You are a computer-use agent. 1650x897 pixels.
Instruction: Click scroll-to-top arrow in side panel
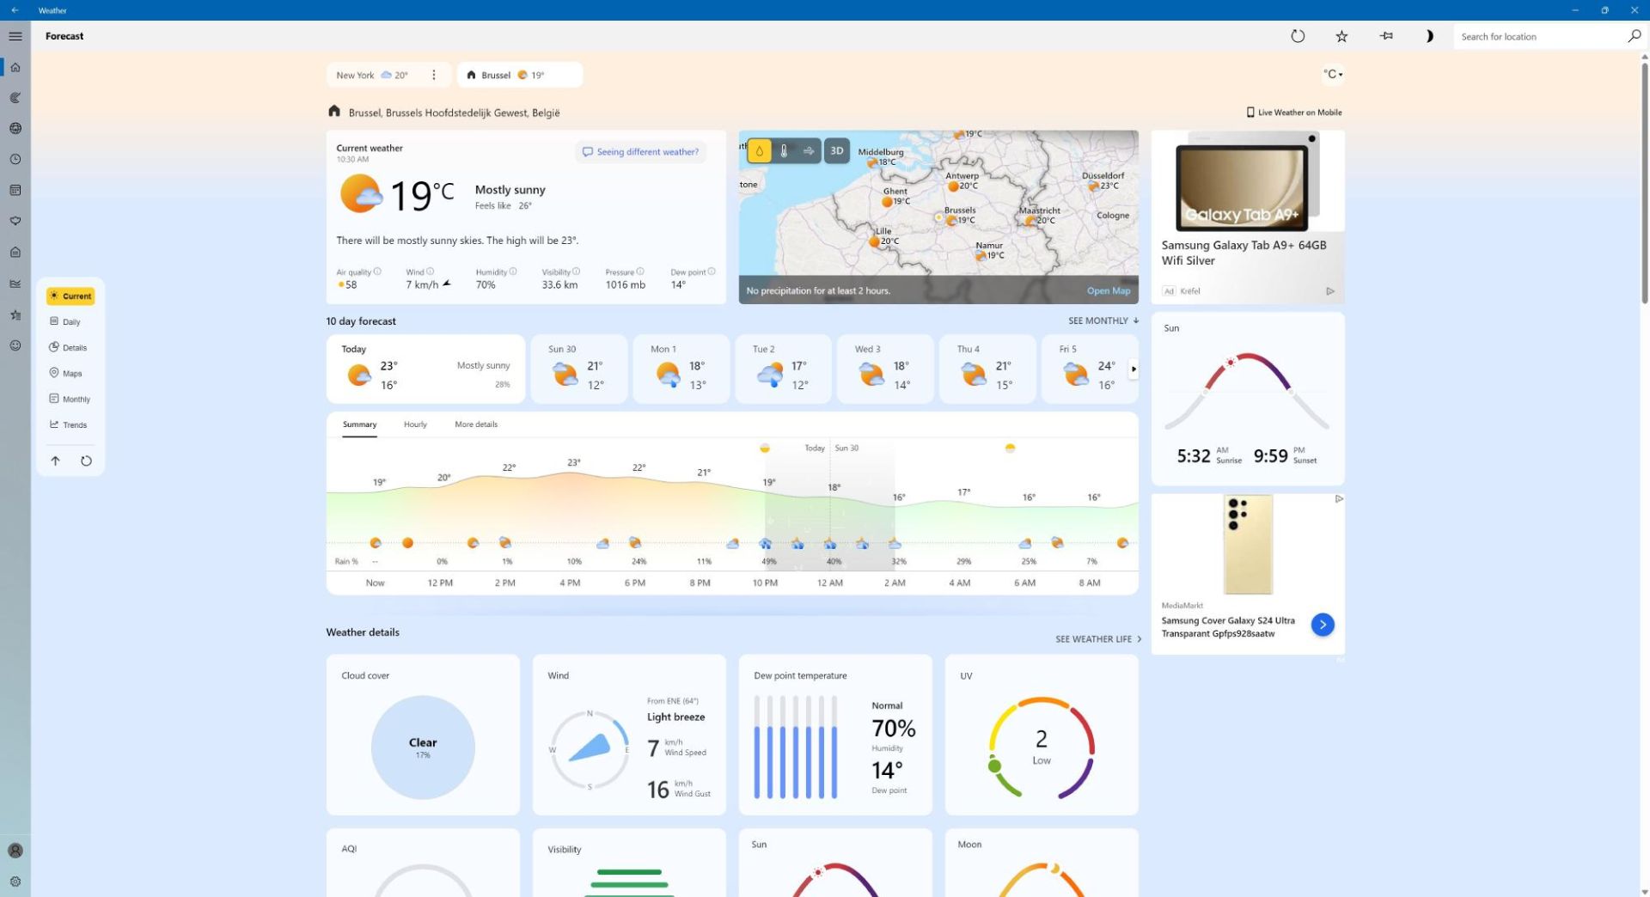(55, 461)
